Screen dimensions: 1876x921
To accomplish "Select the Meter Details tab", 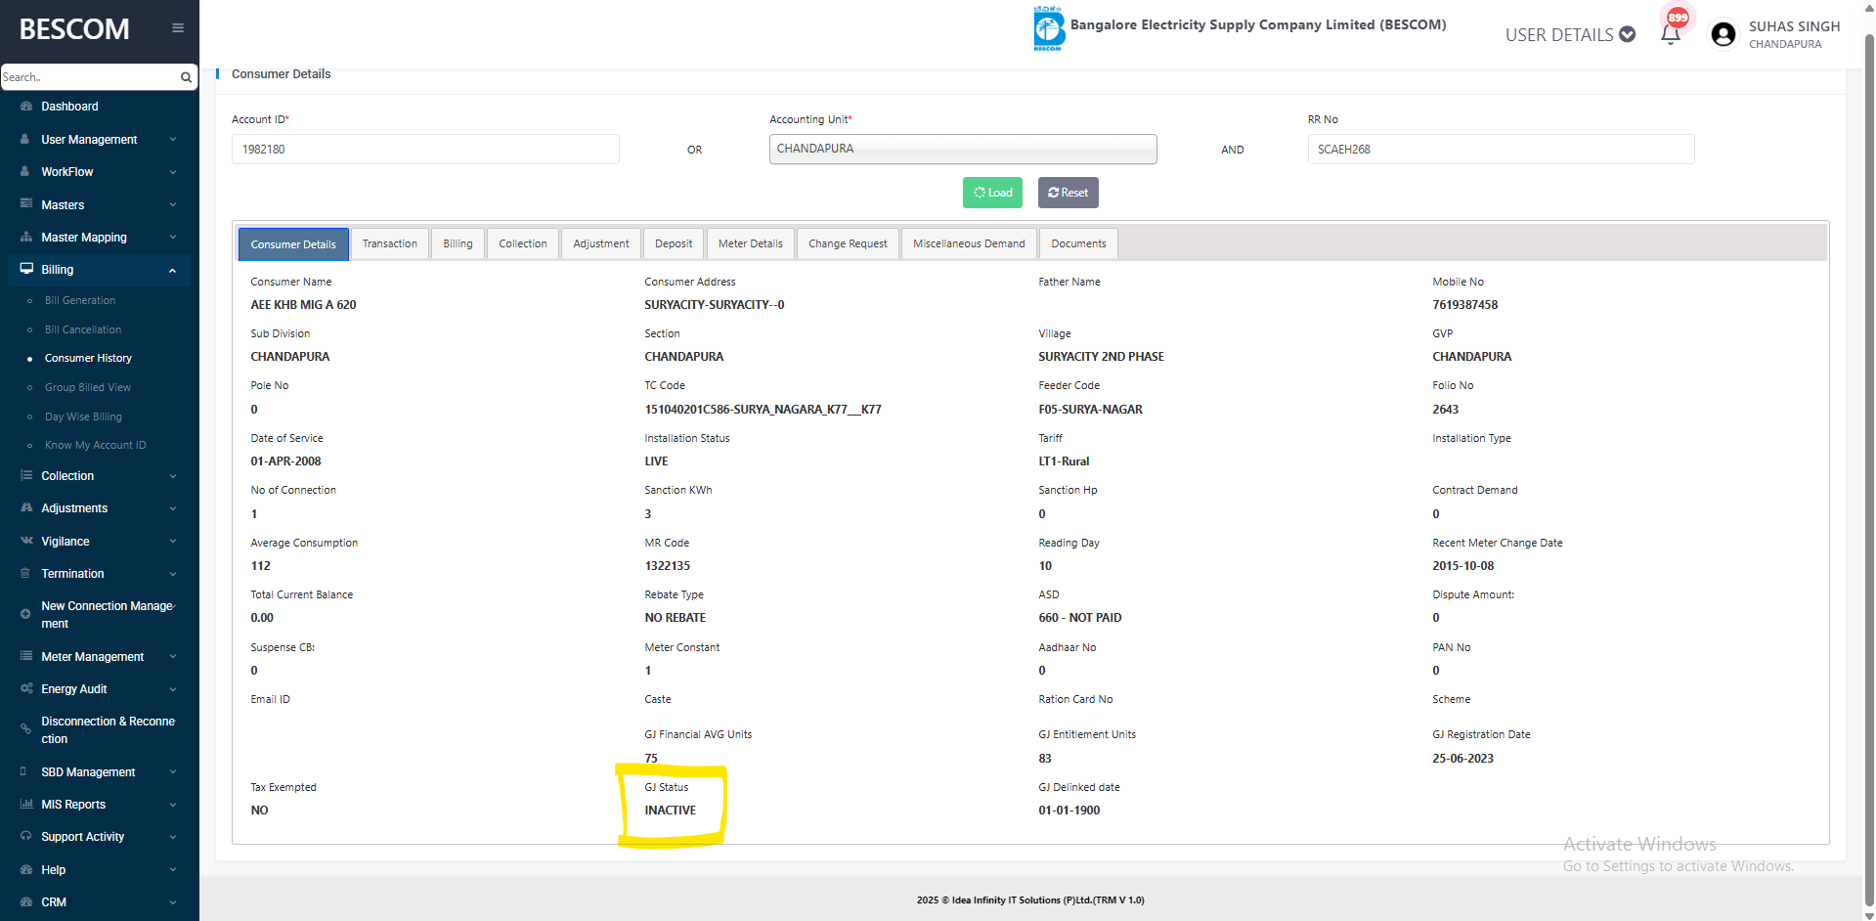I will (751, 243).
